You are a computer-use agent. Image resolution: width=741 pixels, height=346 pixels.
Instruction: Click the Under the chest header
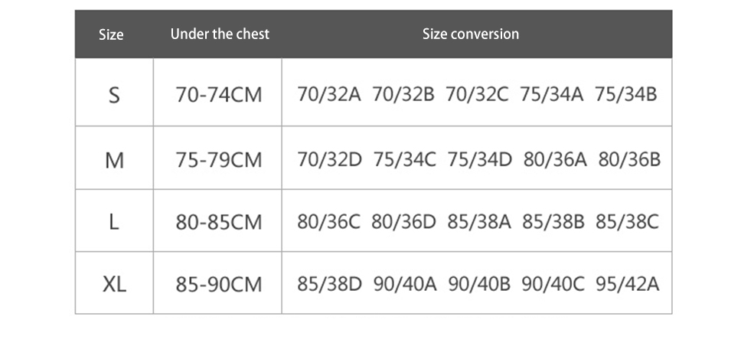(x=220, y=34)
